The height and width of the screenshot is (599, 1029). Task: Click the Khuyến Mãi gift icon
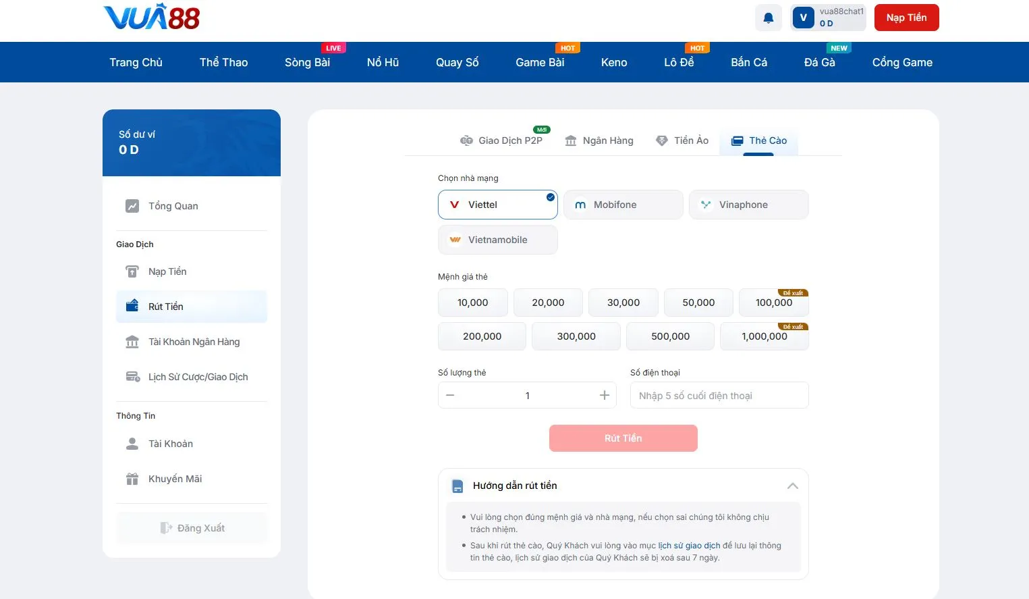[132, 479]
